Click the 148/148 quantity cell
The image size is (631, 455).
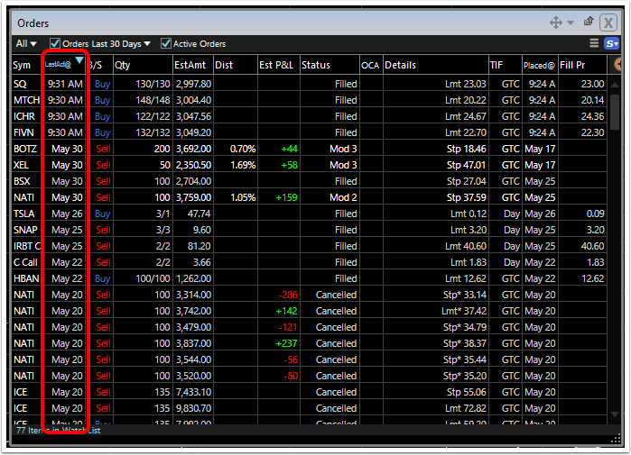(x=153, y=100)
